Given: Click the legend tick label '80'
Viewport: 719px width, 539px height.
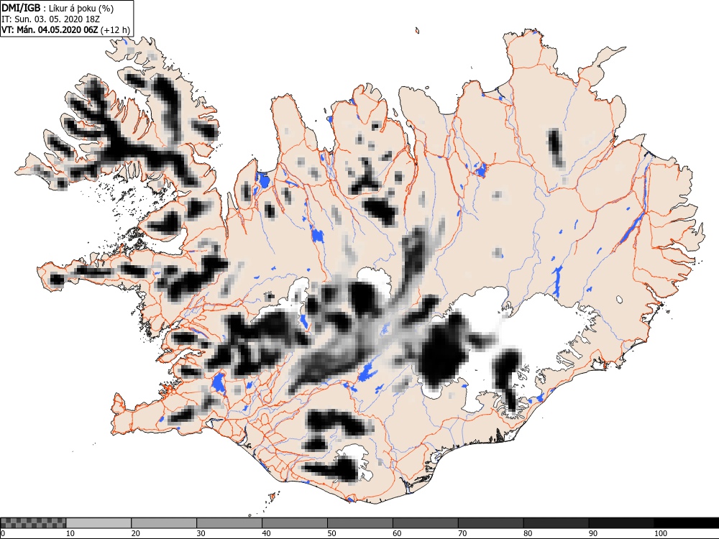Looking at the screenshot, I should tap(528, 533).
